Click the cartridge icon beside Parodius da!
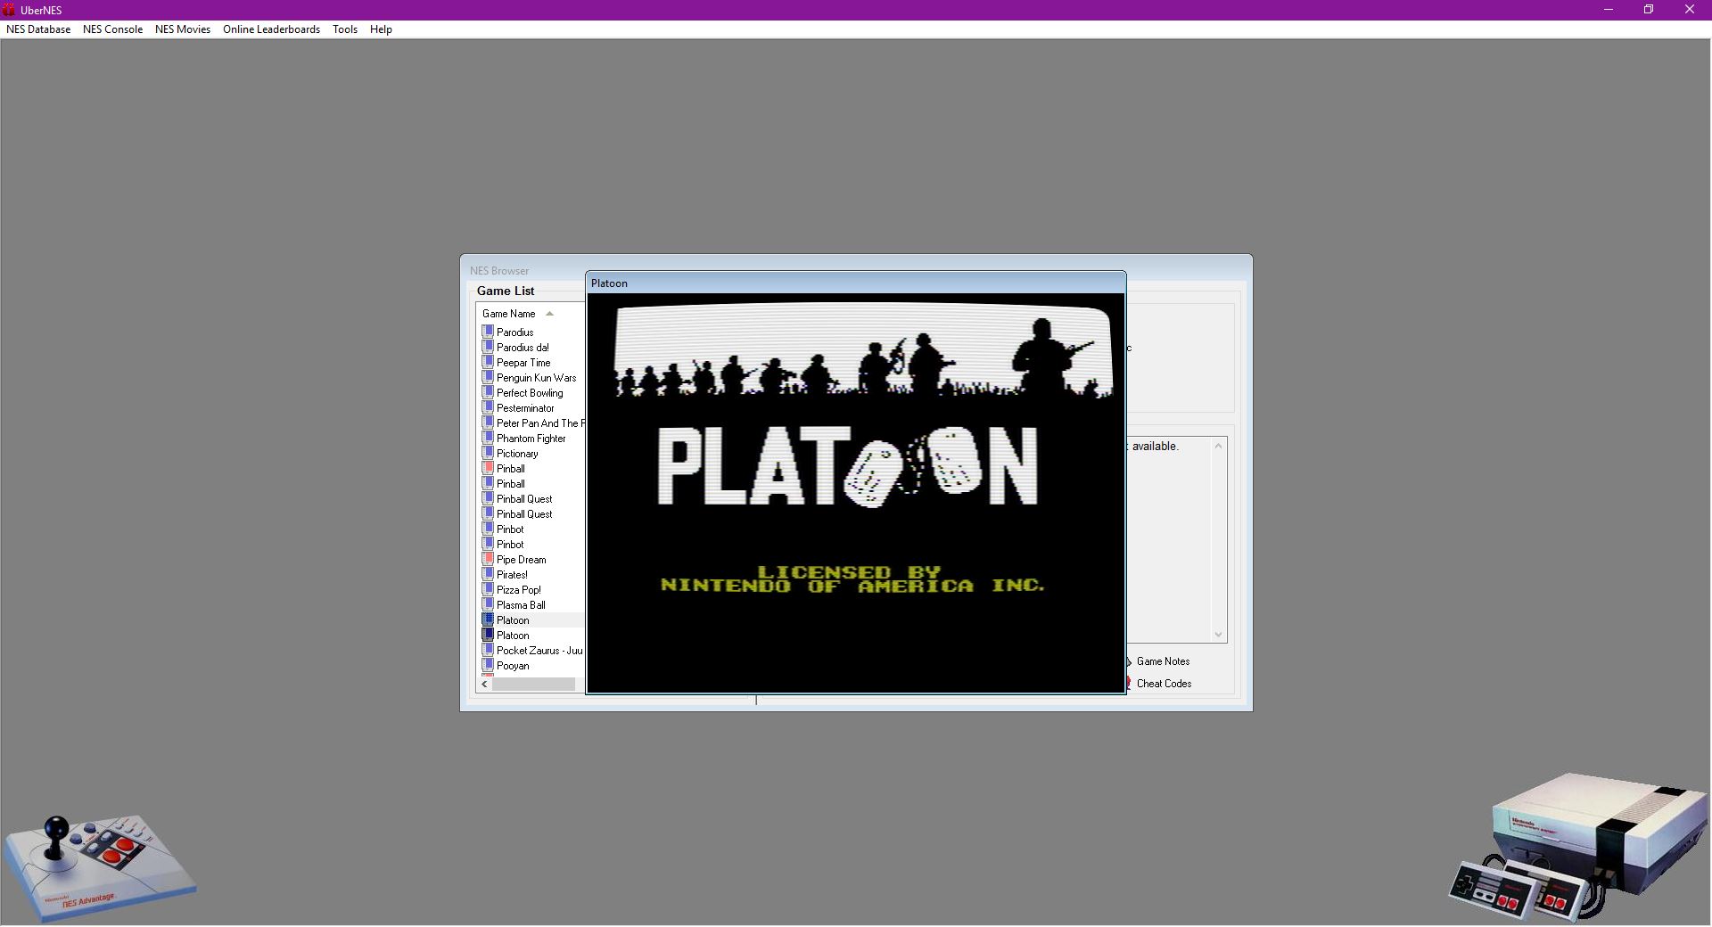Viewport: 1712px width, 927px height. coord(488,347)
